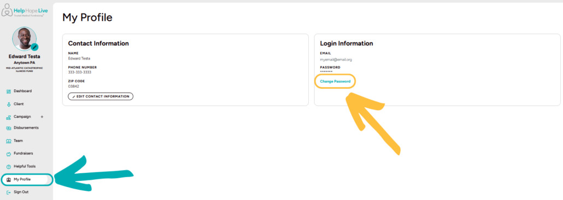Image resolution: width=563 pixels, height=200 pixels.
Task: Click the Fundraisers icon in sidebar
Action: coord(9,154)
